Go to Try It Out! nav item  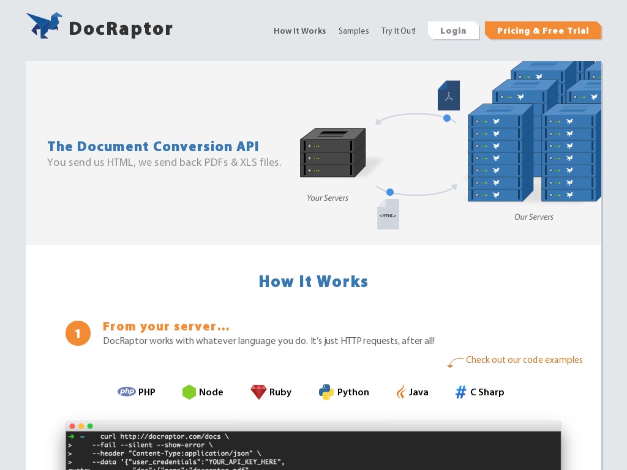tap(398, 31)
